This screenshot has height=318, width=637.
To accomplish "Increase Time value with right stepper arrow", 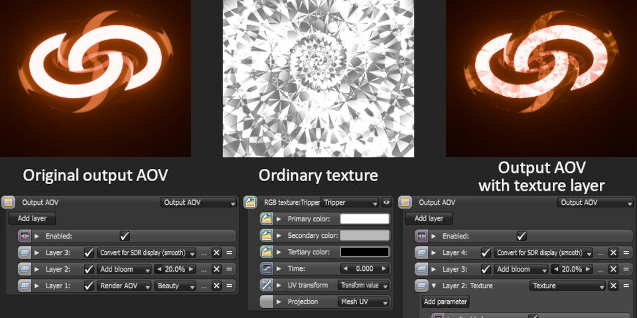I will tap(383, 268).
